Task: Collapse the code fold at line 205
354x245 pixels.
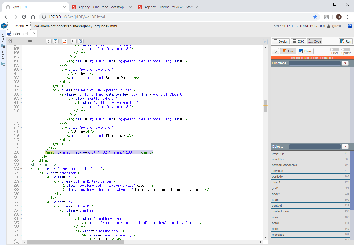Action: coord(21,90)
